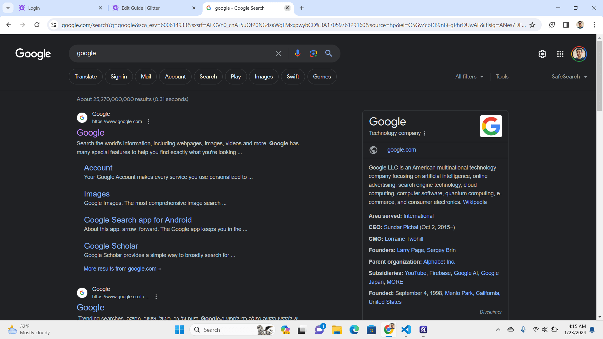Open the Google apps grid
Viewport: 603px width, 339px height.
[x=560, y=54]
